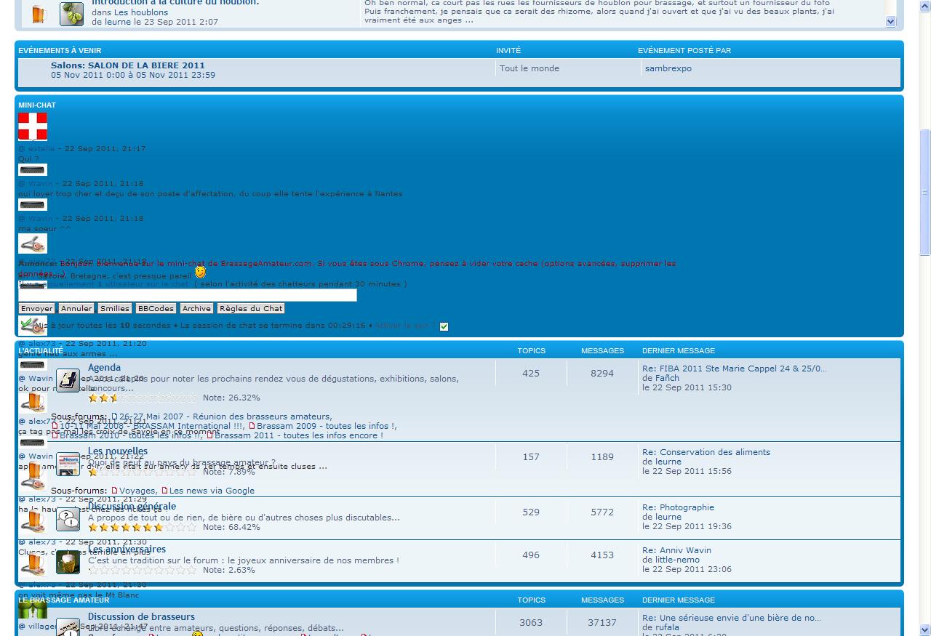This screenshot has width=931, height=636.
Task: Click the page icon before 'Brassam 2011'
Action: [210, 435]
